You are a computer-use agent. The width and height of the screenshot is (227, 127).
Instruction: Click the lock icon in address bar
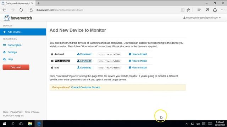[x=31, y=10]
